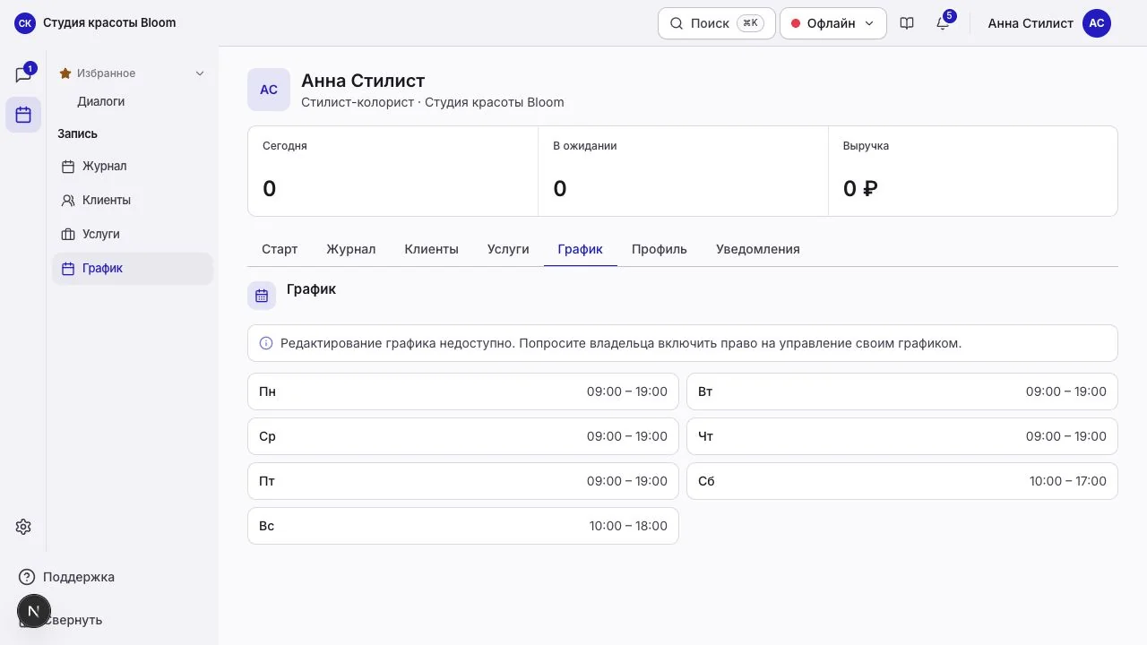This screenshot has width=1147, height=645.
Task: Switch to the Клиенты tab
Action: click(x=432, y=249)
